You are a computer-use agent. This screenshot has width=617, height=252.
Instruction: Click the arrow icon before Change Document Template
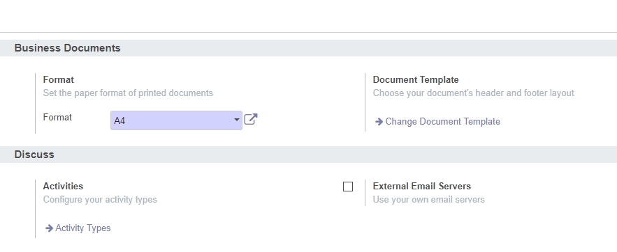379,122
